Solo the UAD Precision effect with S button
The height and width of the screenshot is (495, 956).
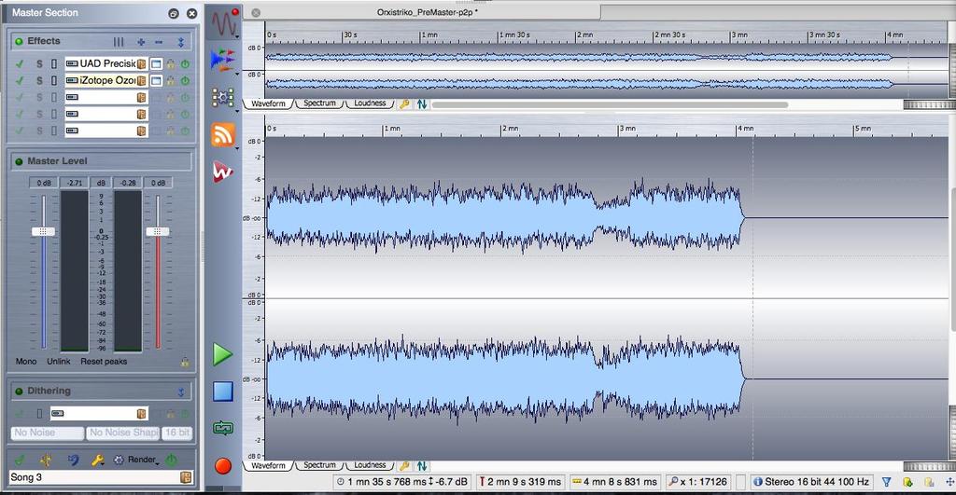tap(39, 64)
